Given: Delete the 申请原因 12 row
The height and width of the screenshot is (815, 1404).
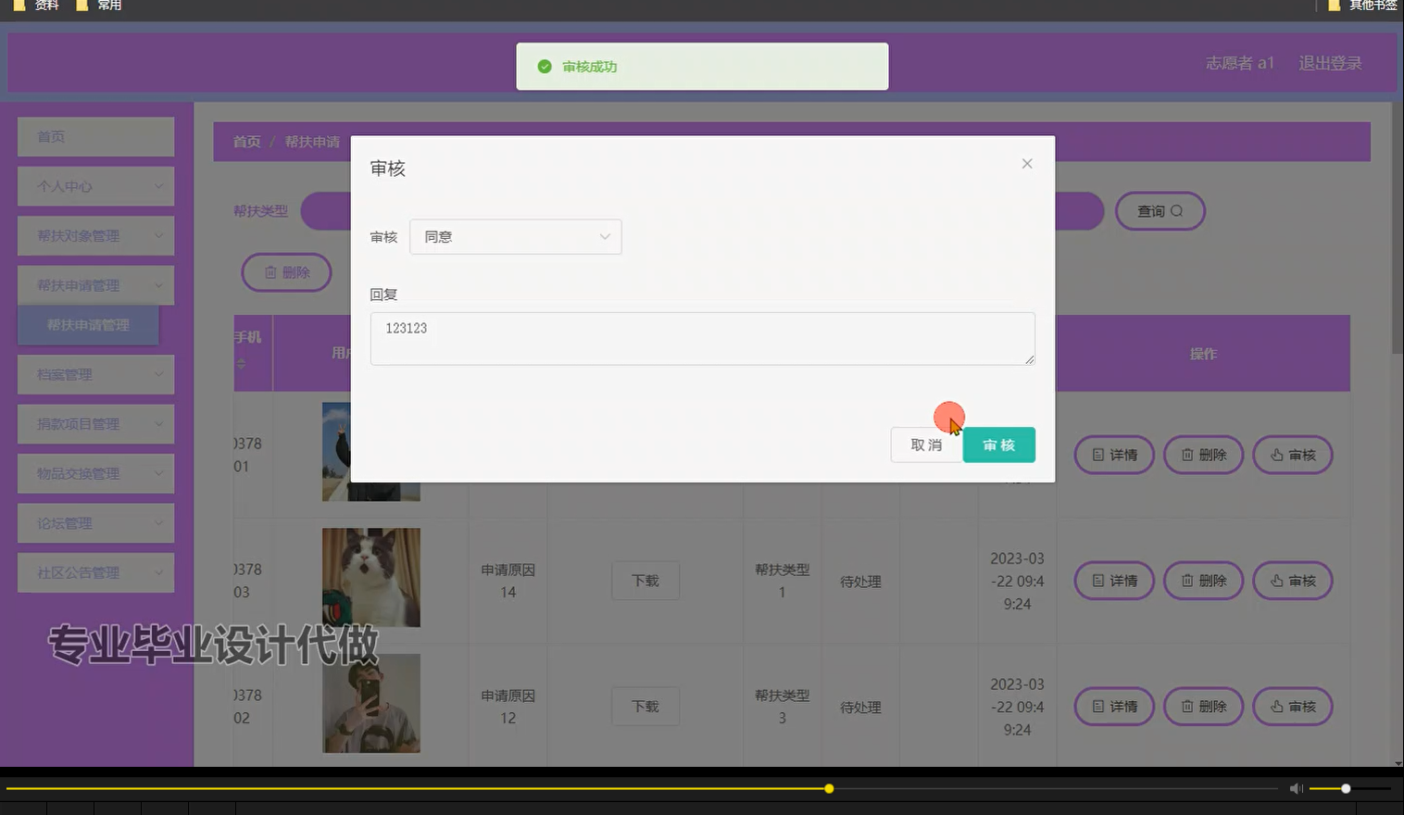Looking at the screenshot, I should tap(1203, 707).
